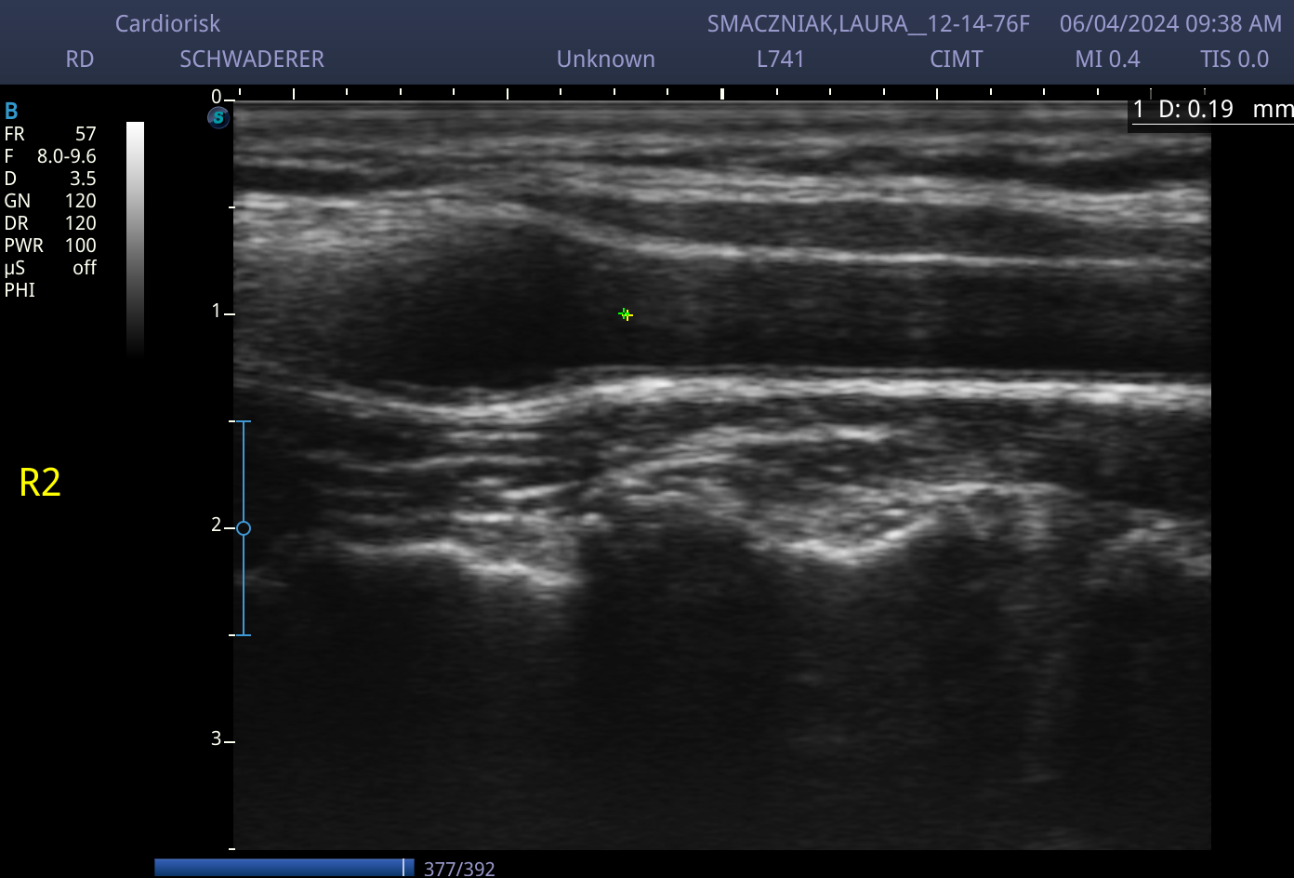Click the Cardiorisk header label
The height and width of the screenshot is (878, 1294).
(x=168, y=23)
